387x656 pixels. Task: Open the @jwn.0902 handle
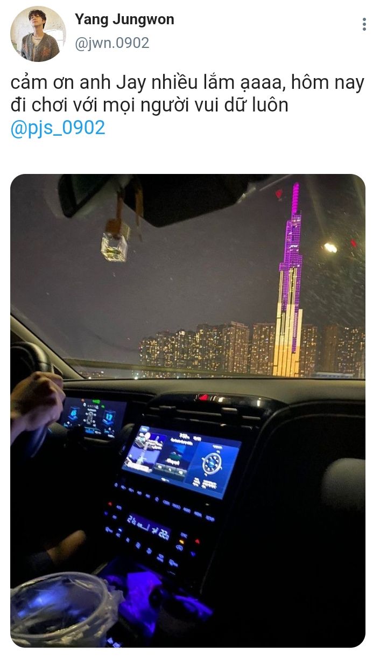pos(112,43)
